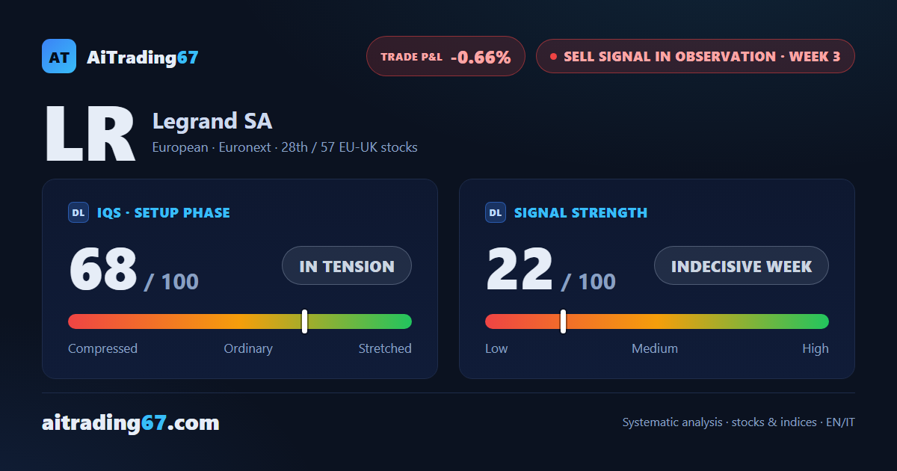This screenshot has width=897, height=471.
Task: Click the Compressed label under IQS bar
Action: point(102,348)
